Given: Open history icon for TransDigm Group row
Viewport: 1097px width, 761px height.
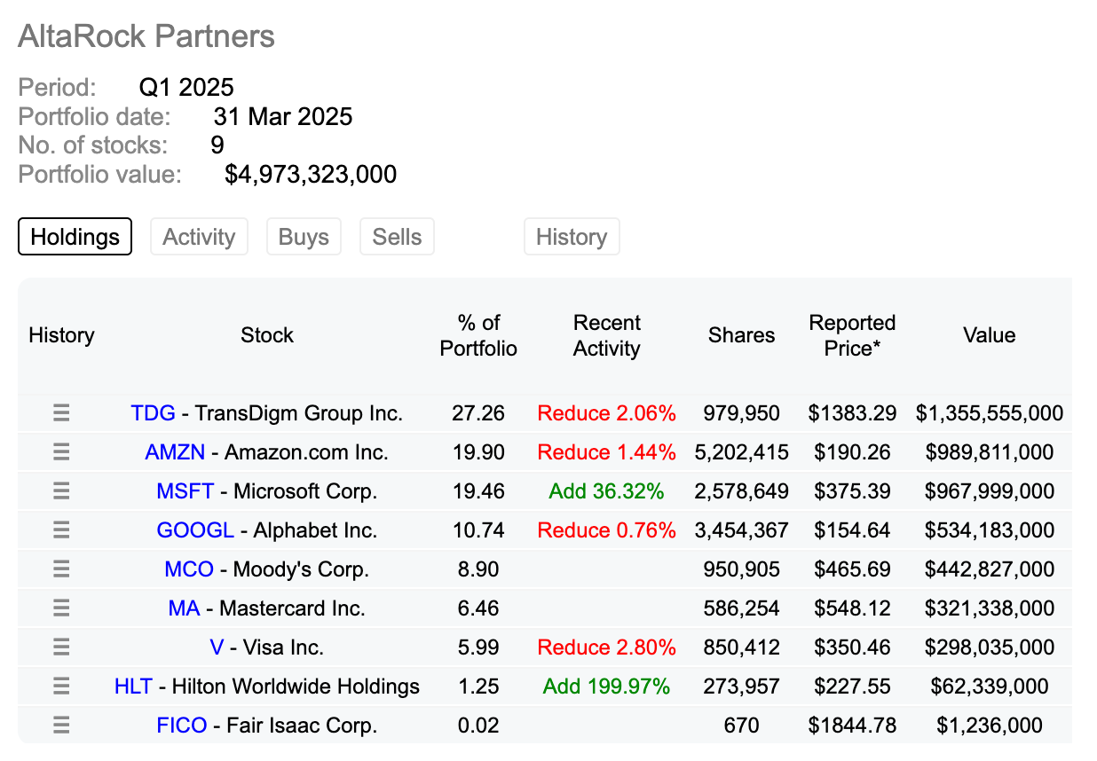Looking at the screenshot, I should (61, 413).
